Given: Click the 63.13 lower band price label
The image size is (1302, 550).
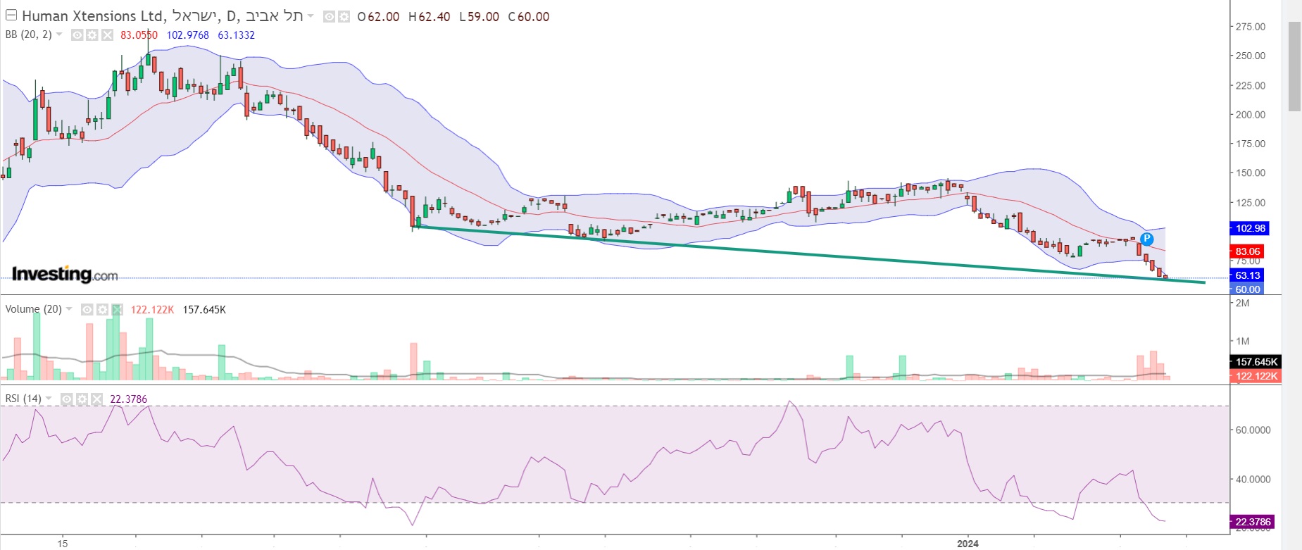Looking at the screenshot, I should click(1248, 275).
